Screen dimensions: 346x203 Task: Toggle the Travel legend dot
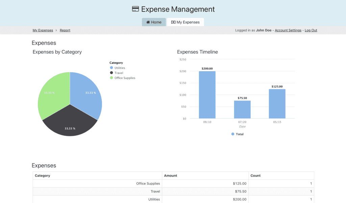(111, 73)
